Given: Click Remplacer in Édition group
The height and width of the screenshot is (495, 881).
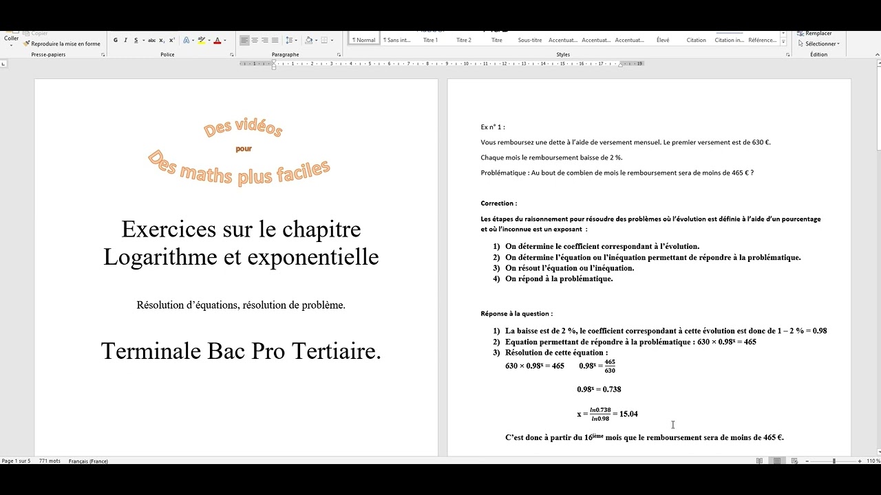Looking at the screenshot, I should [x=814, y=34].
